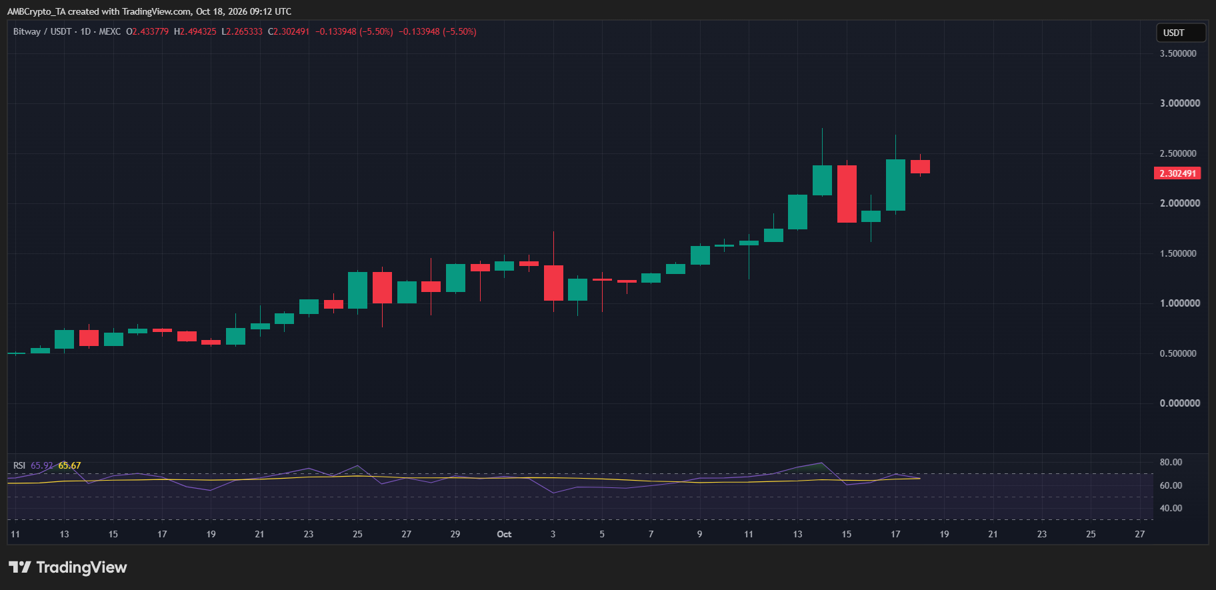Click the 1.500000 price axis label

[1178, 253]
